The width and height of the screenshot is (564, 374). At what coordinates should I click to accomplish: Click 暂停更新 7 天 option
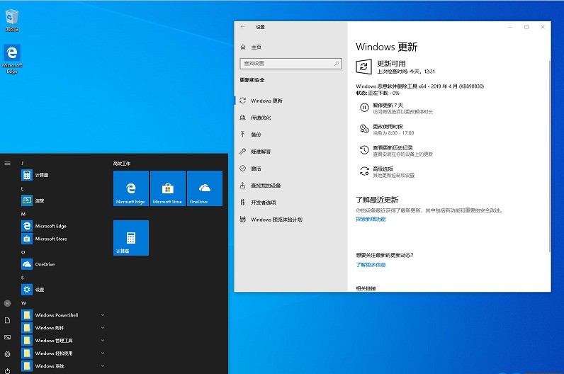(388, 106)
